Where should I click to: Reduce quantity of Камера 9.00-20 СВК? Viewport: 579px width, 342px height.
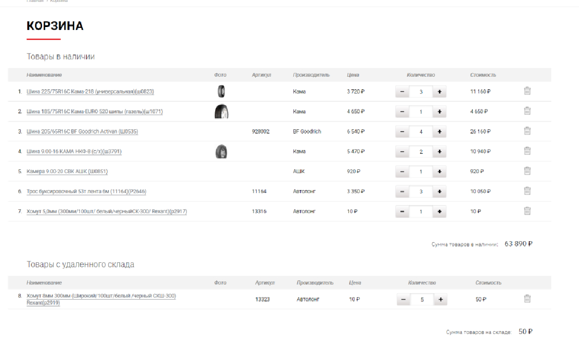[402, 172]
